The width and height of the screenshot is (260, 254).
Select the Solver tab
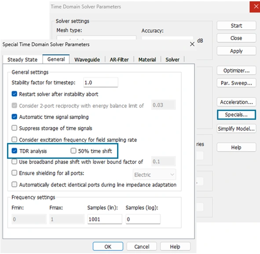[x=172, y=59]
